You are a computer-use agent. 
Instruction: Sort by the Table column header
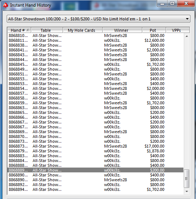pos(47,30)
